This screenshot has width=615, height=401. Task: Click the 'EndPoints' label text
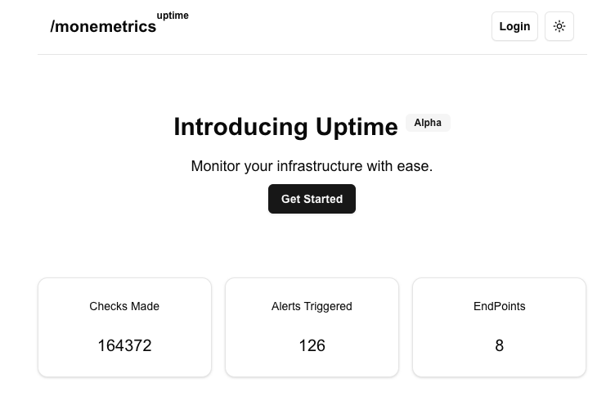pyautogui.click(x=499, y=306)
